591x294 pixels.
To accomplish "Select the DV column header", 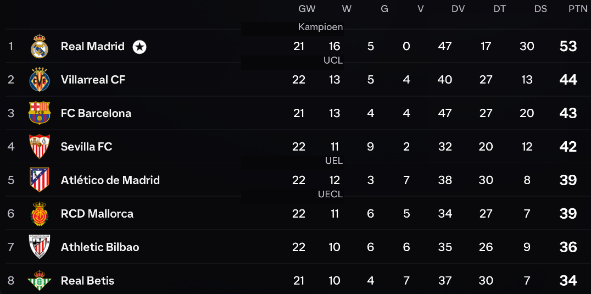I will pos(458,9).
